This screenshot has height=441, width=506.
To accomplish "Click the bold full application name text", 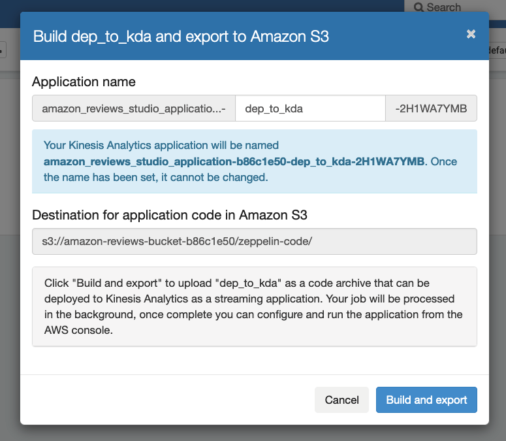I will pos(234,161).
